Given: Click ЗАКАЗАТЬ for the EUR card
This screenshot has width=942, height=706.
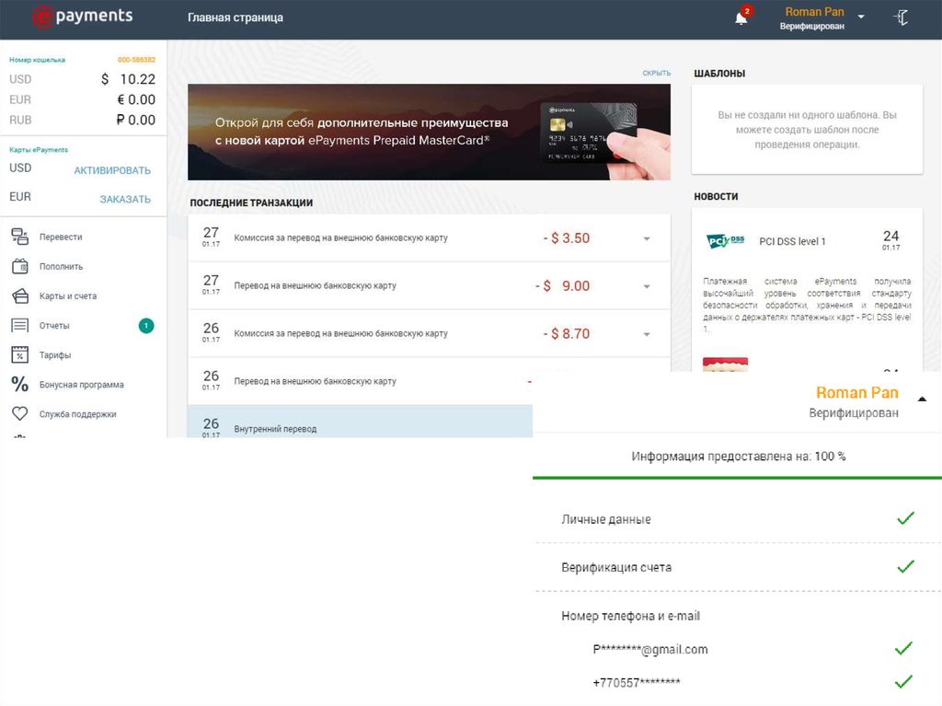Looking at the screenshot, I should [125, 199].
